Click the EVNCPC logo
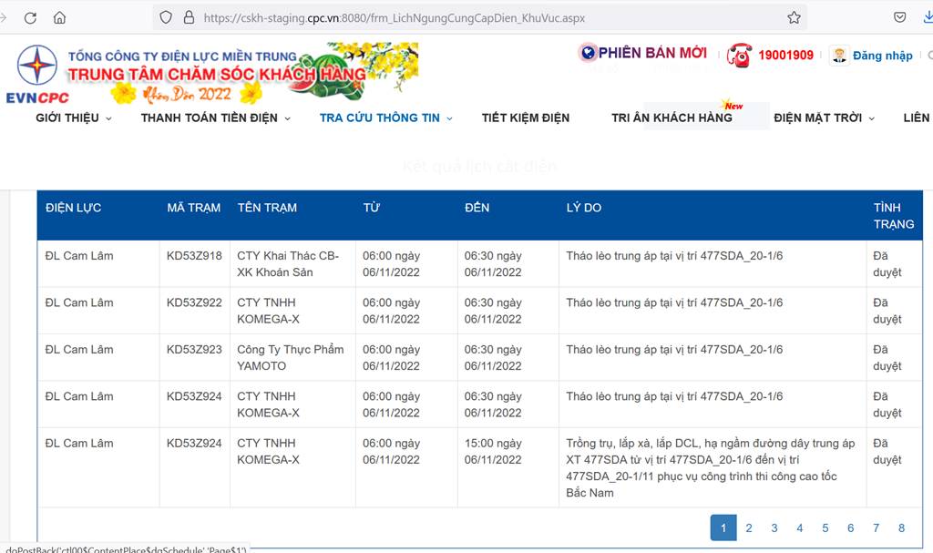This screenshot has height=553, width=933. 38,75
